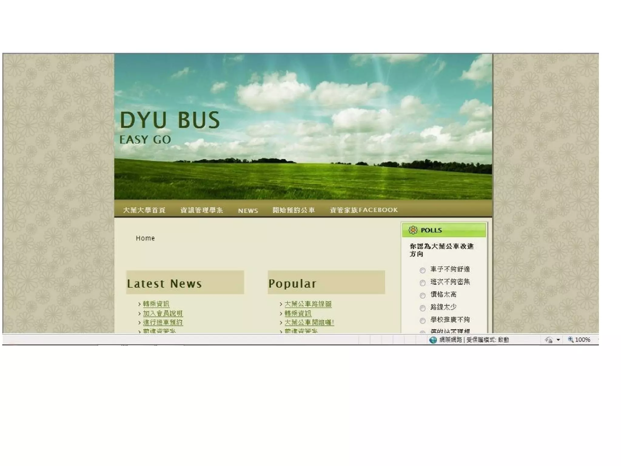Click the POLLS flower icon
The height and width of the screenshot is (466, 621).
click(413, 230)
